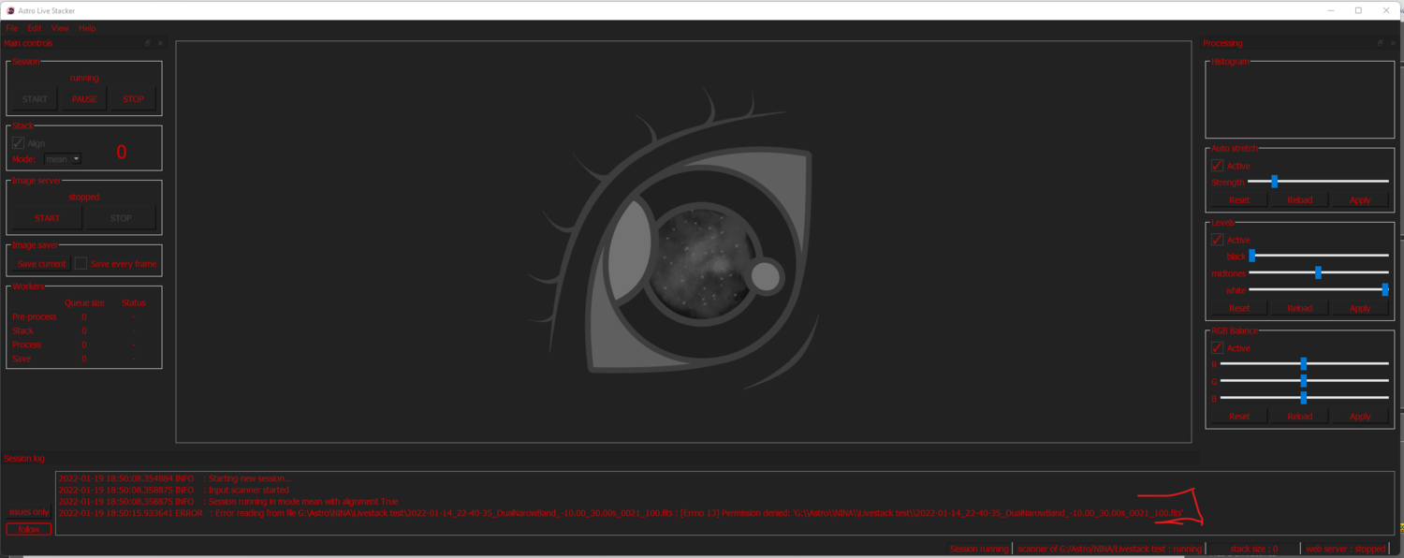
Task: Click the Astro Live Stacker app icon in titlebar
Action: tap(8, 10)
